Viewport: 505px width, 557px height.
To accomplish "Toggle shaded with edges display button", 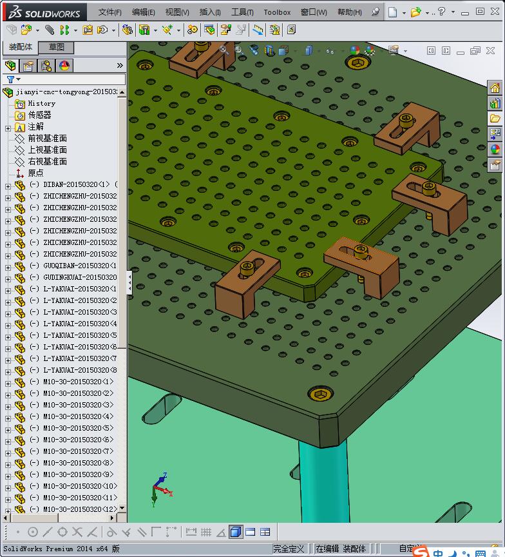I will pos(236,532).
